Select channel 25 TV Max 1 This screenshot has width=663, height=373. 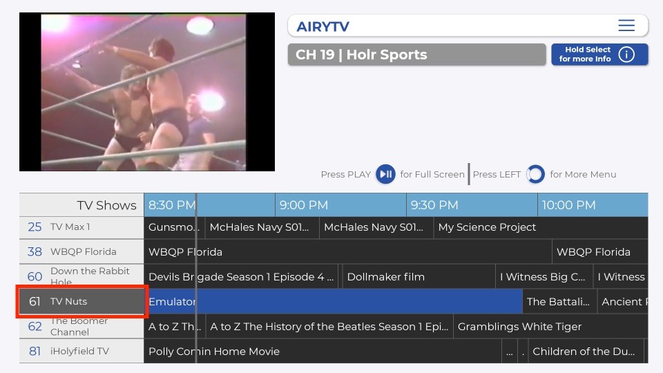coord(81,227)
